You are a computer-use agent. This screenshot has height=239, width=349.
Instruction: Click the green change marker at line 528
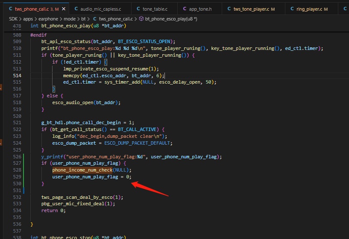[x=23, y=170]
